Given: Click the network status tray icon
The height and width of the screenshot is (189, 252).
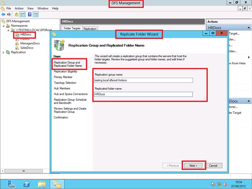Looking at the screenshot, I should [x=219, y=184].
